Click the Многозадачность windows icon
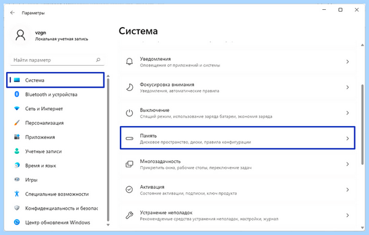 (x=129, y=164)
